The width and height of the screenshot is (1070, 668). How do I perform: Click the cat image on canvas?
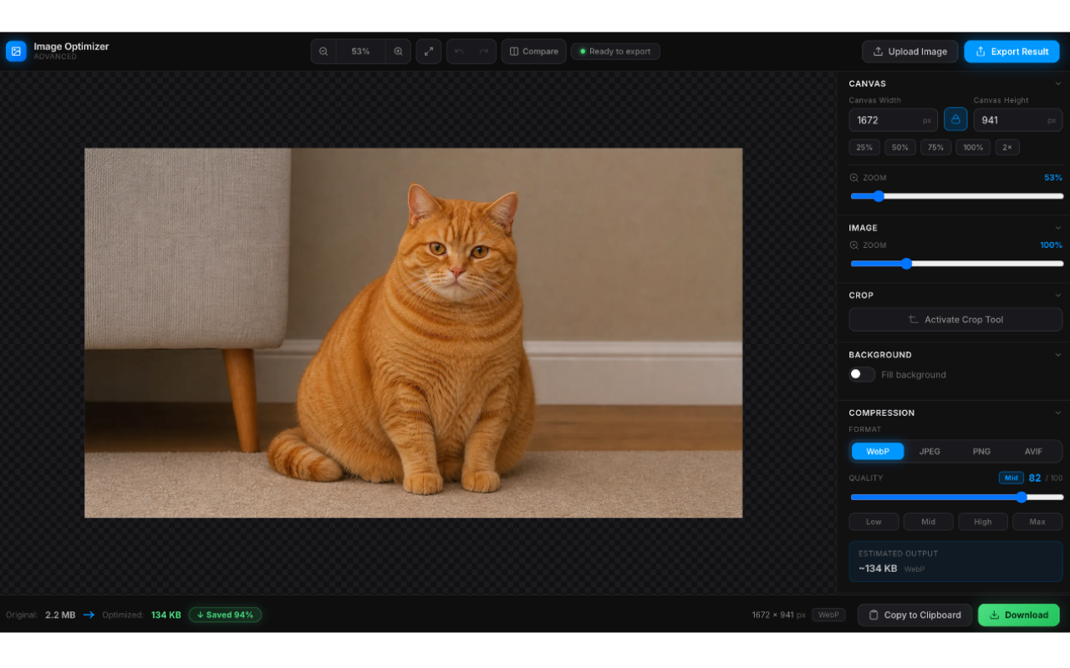(413, 332)
